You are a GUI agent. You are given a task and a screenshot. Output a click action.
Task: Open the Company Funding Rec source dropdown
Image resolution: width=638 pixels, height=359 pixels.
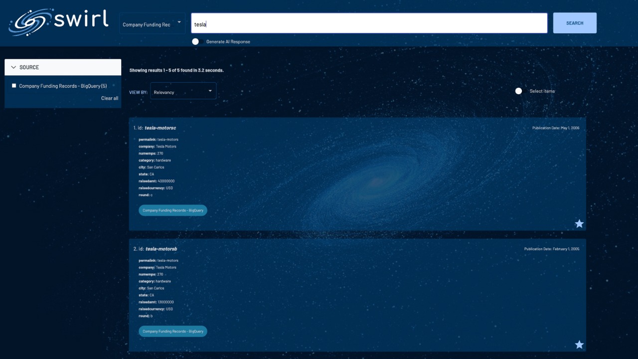click(152, 24)
